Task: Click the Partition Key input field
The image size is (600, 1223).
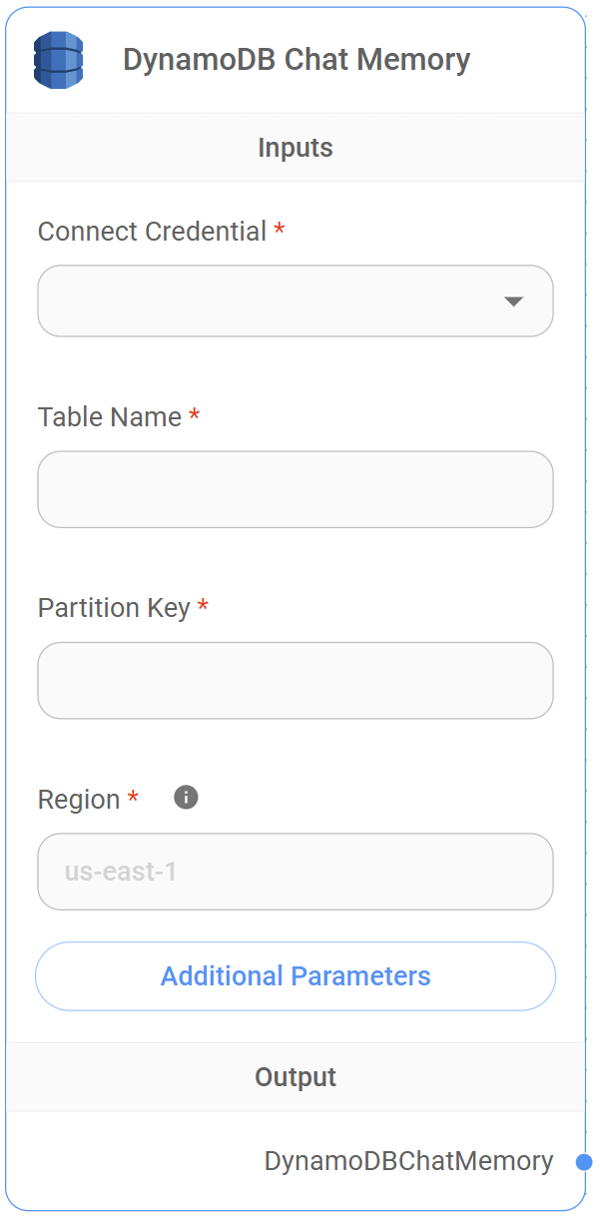Action: [x=296, y=680]
